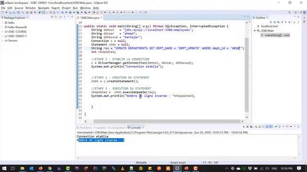Show hidden system tray icons chevron
Image resolution: width=307 pixels, height=172 pixels.
[x=226, y=168]
